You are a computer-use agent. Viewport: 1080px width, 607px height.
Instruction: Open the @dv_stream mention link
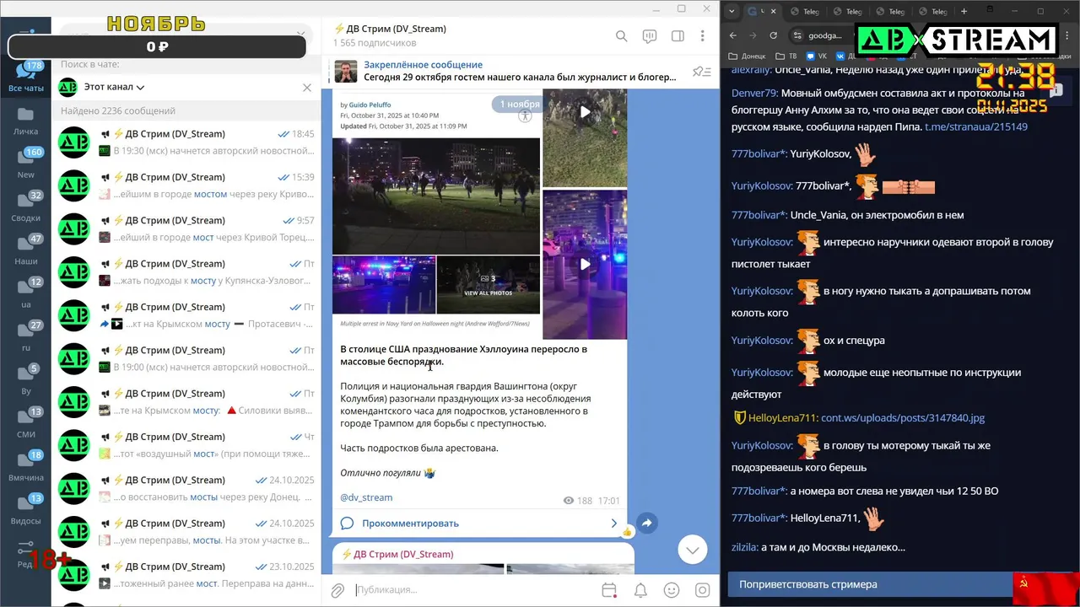(366, 497)
